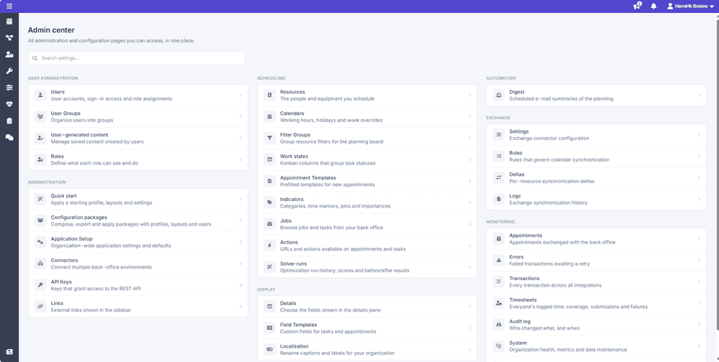This screenshot has width=719, height=362.
Task: Open the hamburger menu icon
Action: (x=9, y=6)
